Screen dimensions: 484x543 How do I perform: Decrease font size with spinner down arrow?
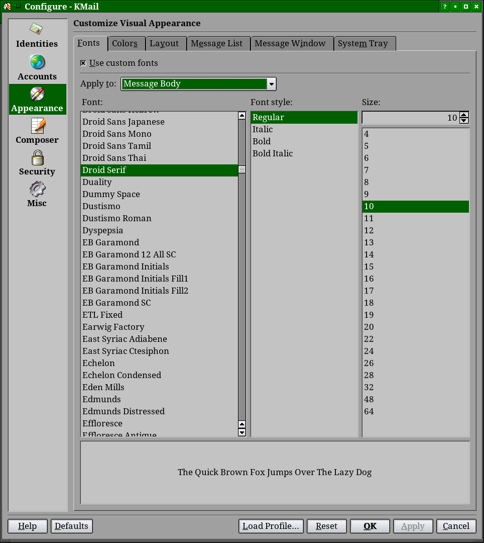coord(464,121)
